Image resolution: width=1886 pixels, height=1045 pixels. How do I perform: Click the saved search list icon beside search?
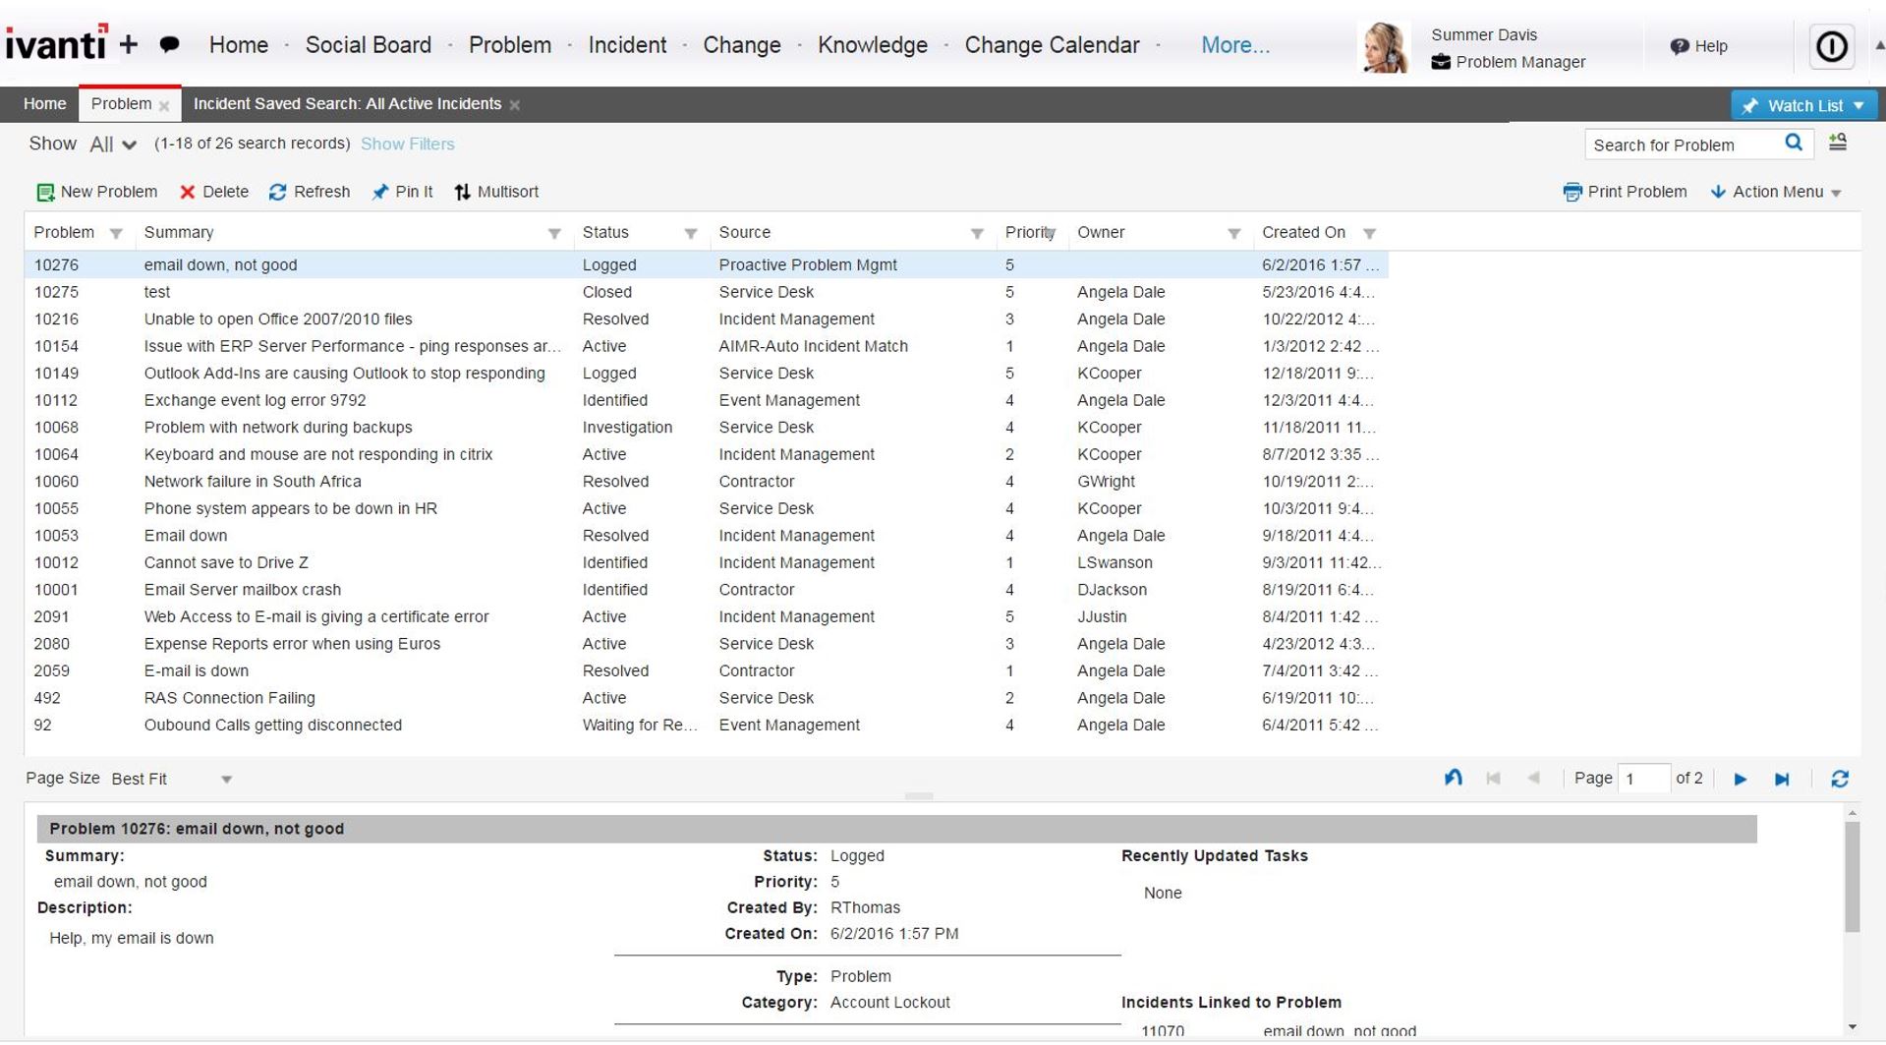click(1838, 143)
